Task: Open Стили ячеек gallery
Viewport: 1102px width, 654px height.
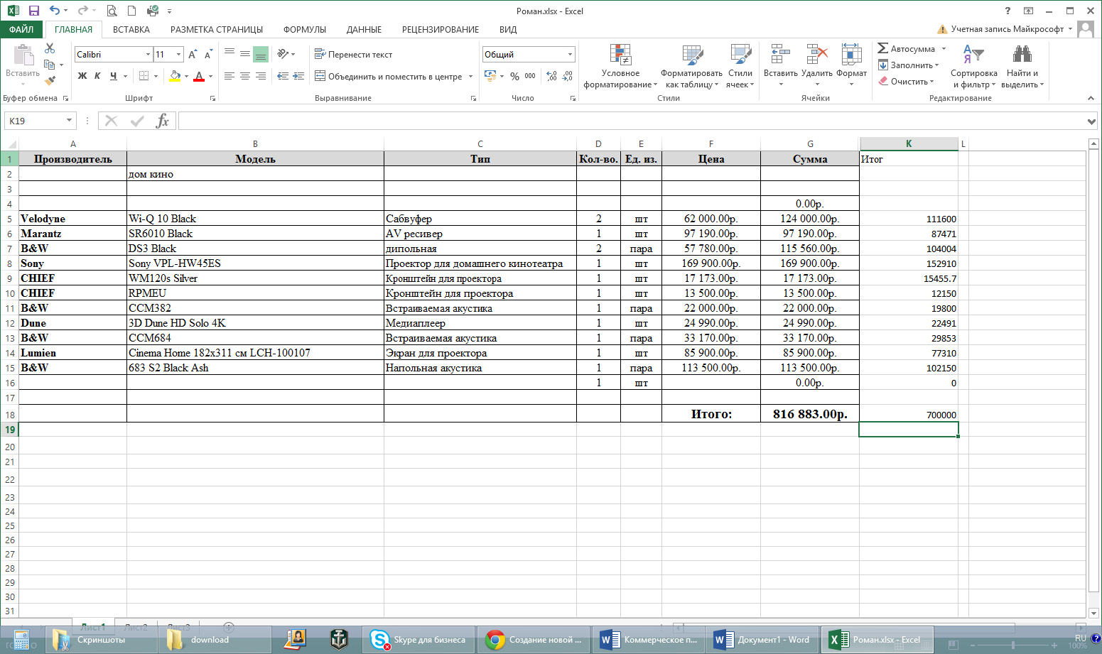Action: pyautogui.click(x=740, y=66)
